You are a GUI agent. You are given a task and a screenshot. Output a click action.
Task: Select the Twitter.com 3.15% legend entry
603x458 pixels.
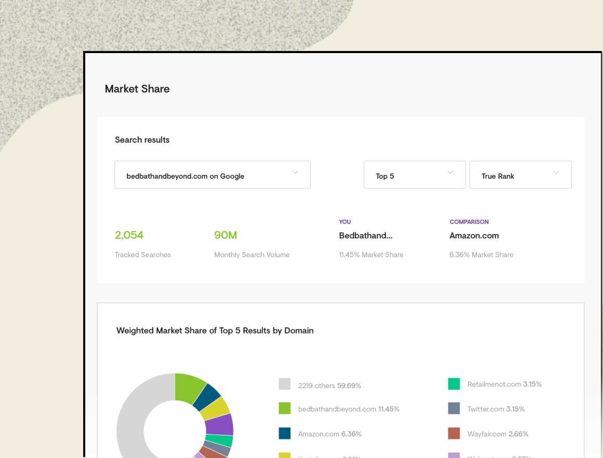(496, 409)
